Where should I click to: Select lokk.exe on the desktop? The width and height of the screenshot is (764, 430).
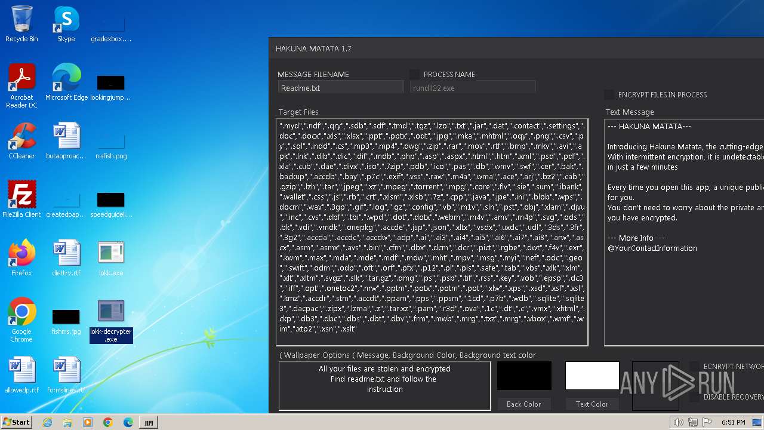pos(111,258)
